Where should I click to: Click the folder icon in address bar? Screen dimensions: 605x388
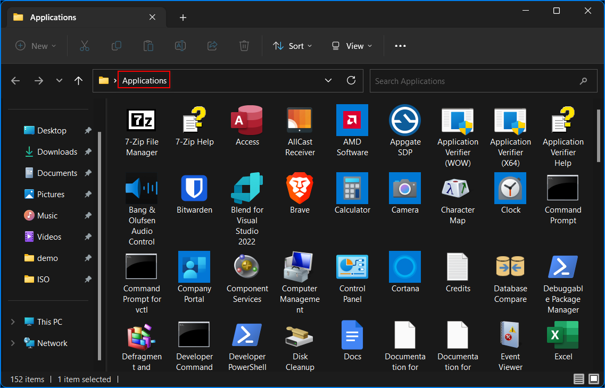point(103,81)
